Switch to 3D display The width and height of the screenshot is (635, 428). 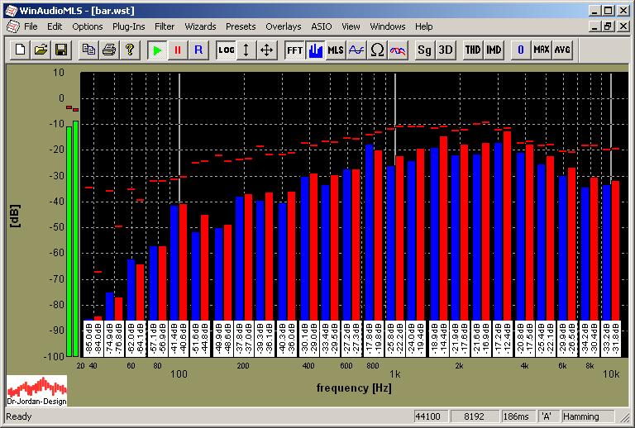point(446,50)
